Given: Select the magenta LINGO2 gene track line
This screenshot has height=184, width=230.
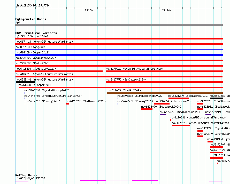Looking at the screenshot, I should 119,181.
